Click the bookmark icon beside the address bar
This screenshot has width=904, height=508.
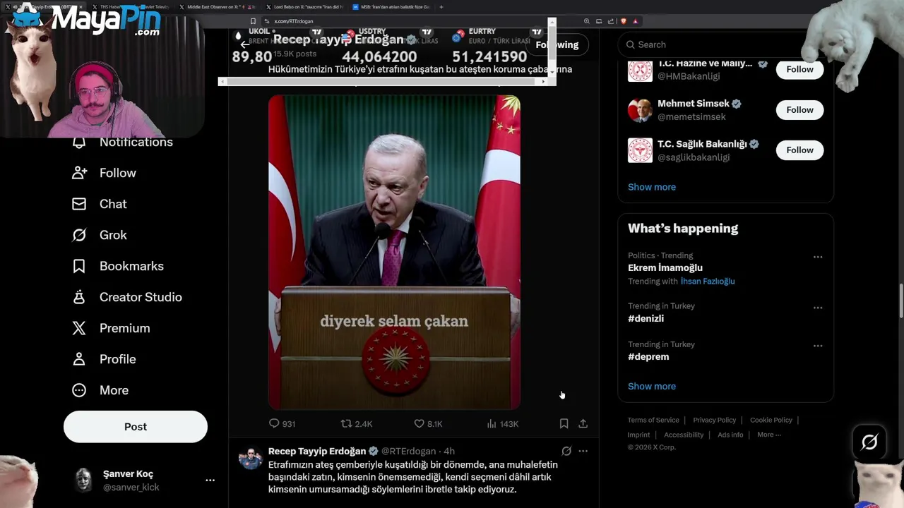pyautogui.click(x=253, y=21)
